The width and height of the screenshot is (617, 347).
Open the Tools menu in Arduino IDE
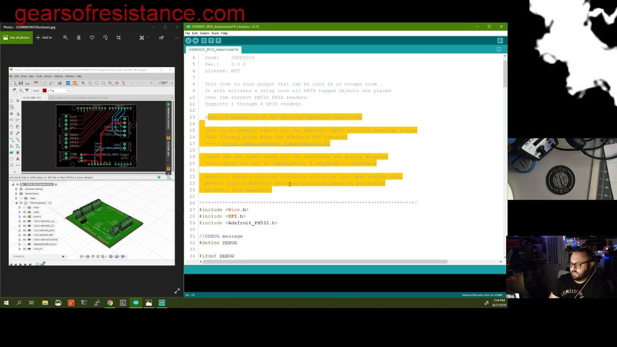pos(215,33)
